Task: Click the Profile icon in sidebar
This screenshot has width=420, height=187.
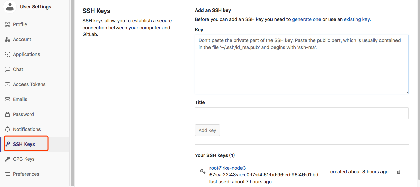Action: click(7, 24)
